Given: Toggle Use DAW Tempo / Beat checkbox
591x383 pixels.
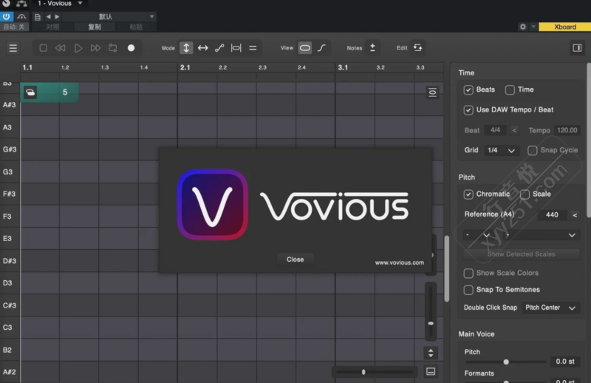Looking at the screenshot, I should click(x=468, y=110).
